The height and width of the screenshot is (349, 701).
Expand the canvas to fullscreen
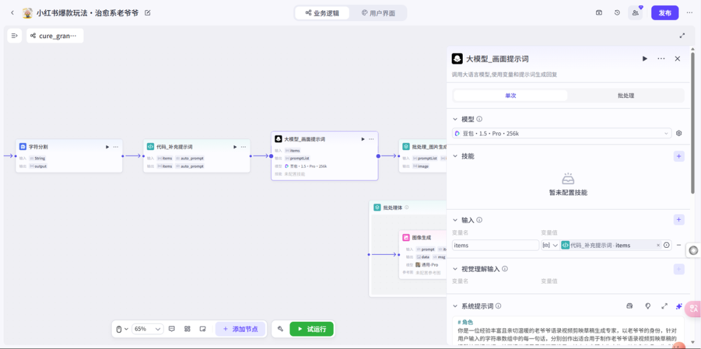pos(682,35)
